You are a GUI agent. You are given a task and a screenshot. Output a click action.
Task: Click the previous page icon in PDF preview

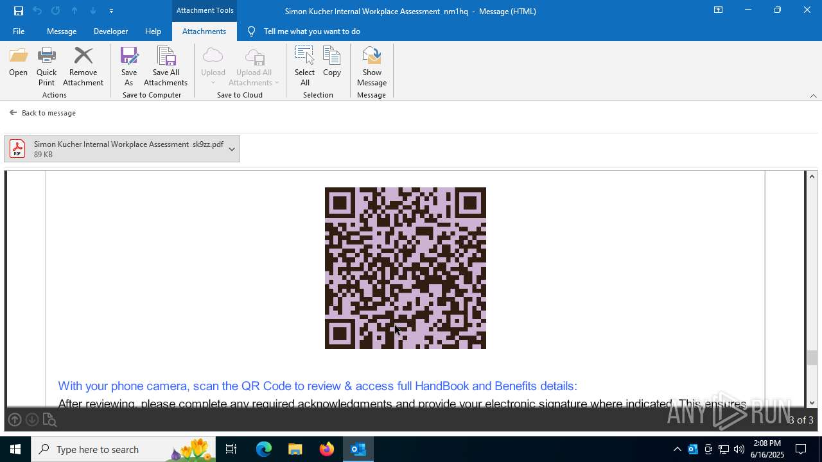[x=15, y=420]
